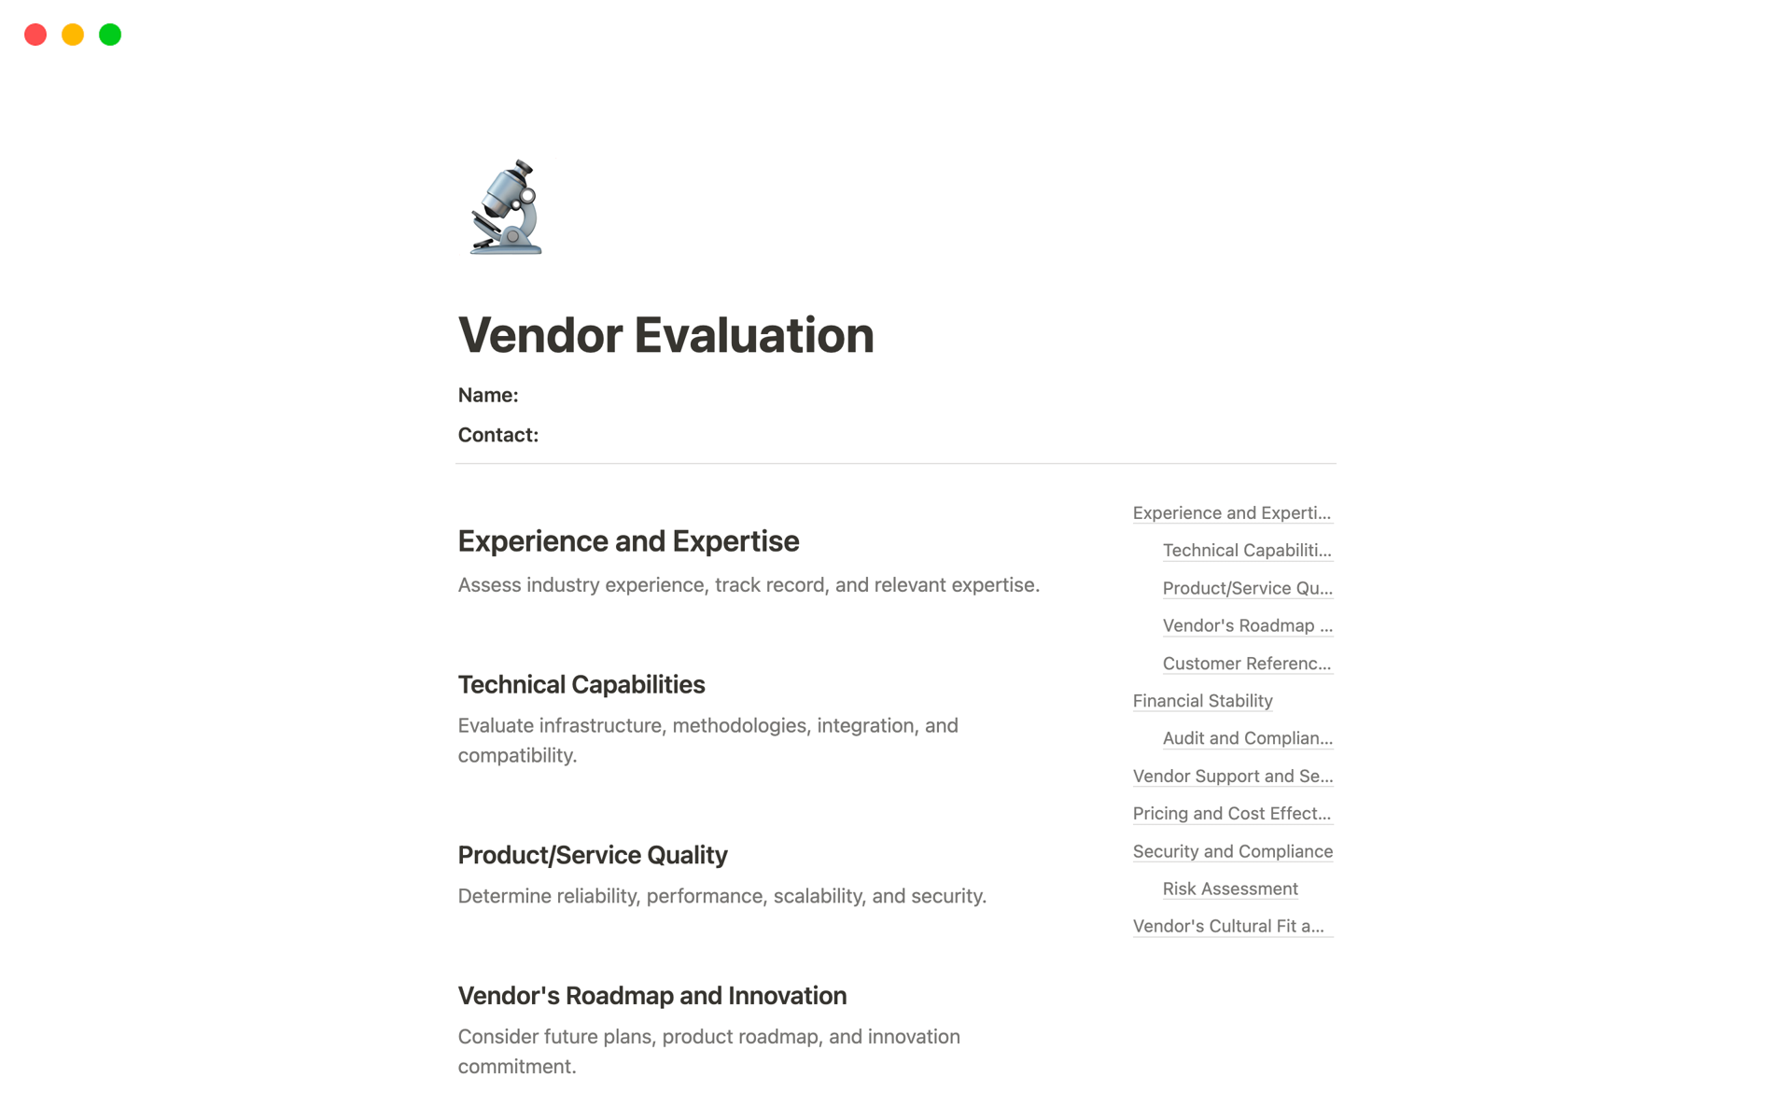The height and width of the screenshot is (1120, 1792).
Task: Click the Risk Assessment sidebar item
Action: (x=1228, y=888)
